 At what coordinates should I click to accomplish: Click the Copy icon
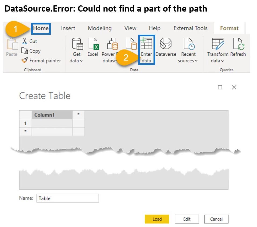pyautogui.click(x=24, y=51)
